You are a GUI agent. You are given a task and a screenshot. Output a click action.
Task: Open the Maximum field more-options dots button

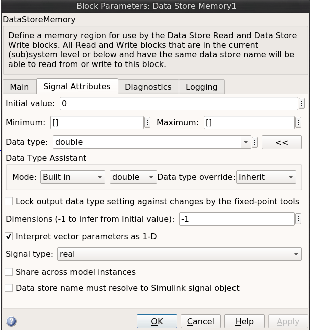[x=298, y=122]
